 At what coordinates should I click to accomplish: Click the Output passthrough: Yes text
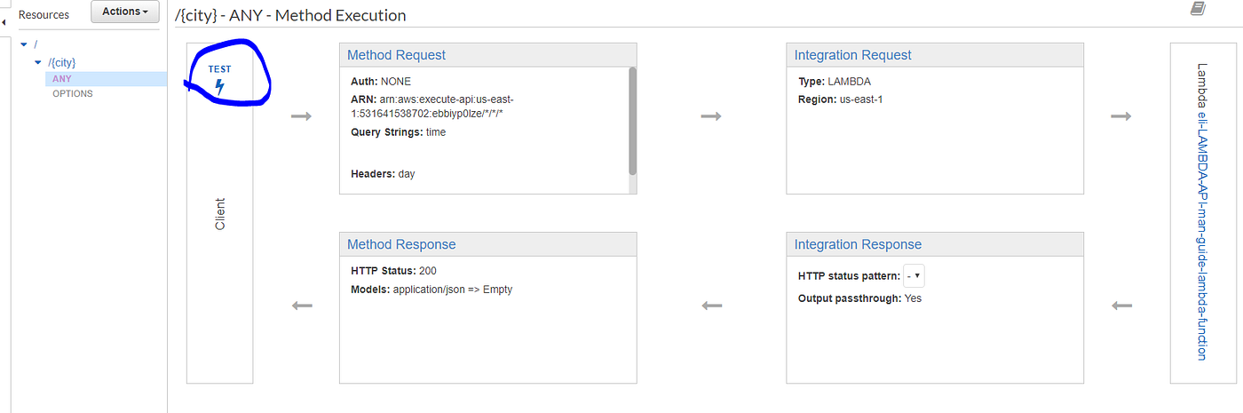coord(860,298)
